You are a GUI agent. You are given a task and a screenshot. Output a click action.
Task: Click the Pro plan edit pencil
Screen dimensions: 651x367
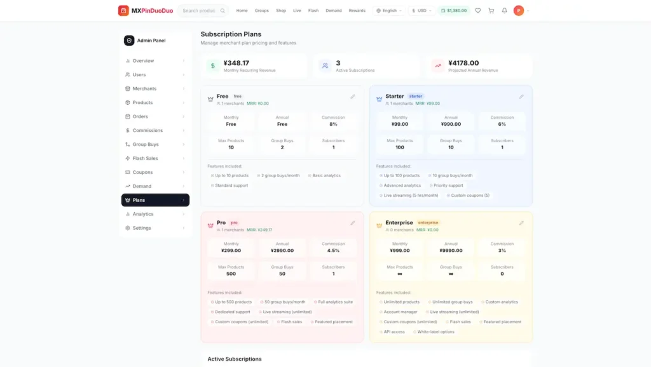352,223
